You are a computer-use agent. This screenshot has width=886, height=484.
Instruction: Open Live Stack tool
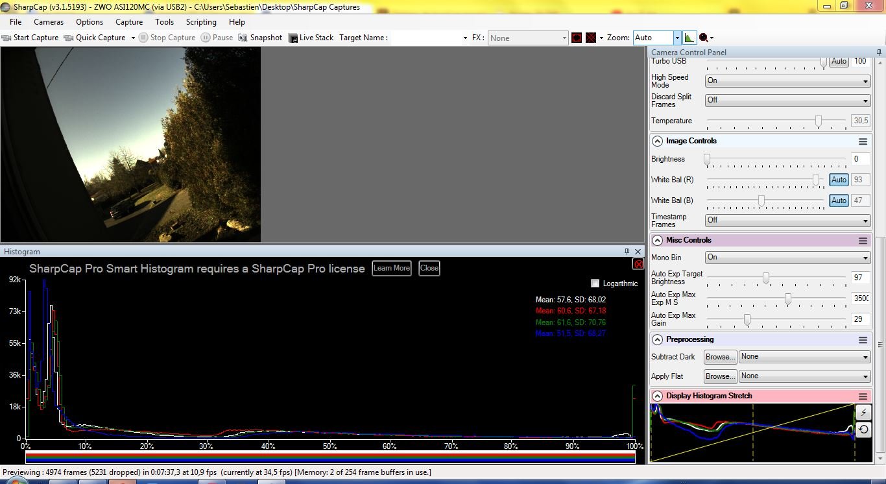pos(311,38)
